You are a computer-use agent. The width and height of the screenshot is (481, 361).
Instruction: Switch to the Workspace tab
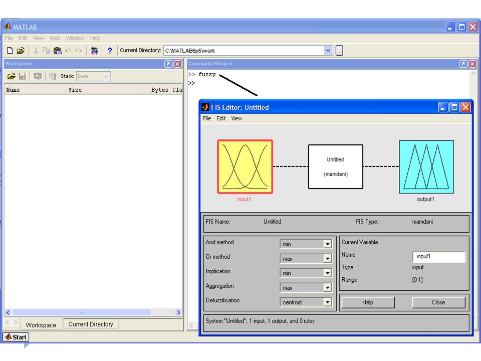tap(41, 325)
